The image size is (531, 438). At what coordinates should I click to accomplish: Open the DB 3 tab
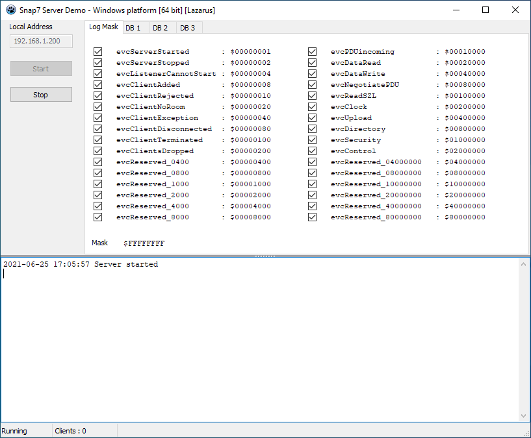(x=189, y=28)
